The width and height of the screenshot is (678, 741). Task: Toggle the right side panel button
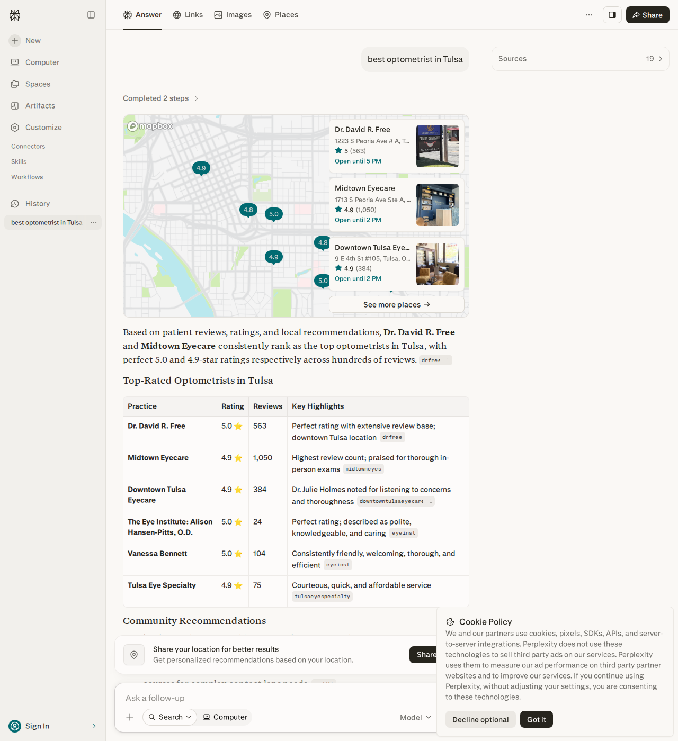tap(612, 15)
